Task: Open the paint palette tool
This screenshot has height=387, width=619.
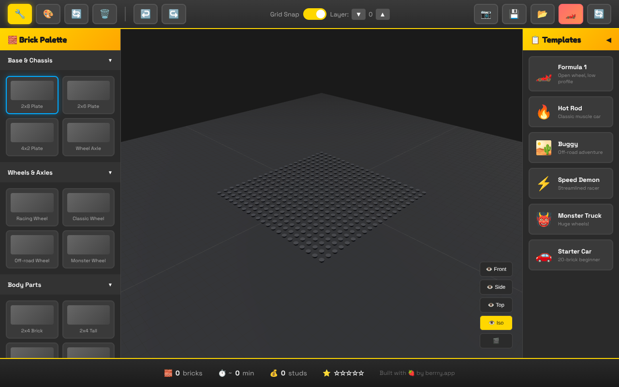Action: pyautogui.click(x=48, y=14)
